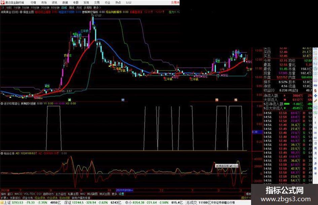Click the settings icon of the second indicator panel

coord(2,103)
